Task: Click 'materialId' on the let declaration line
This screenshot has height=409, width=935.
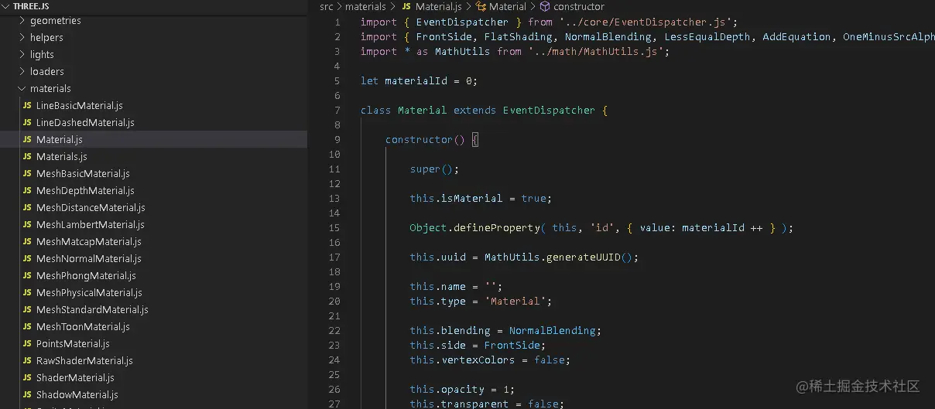Action: pyautogui.click(x=416, y=80)
